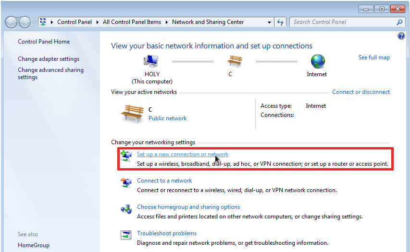The height and width of the screenshot is (252, 410).
Task: Expand arrow before Network and Sharing Center
Action: 167,22
